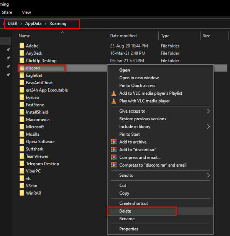
Task: Open the Share ribbon tab
Action: (x=7, y=12)
